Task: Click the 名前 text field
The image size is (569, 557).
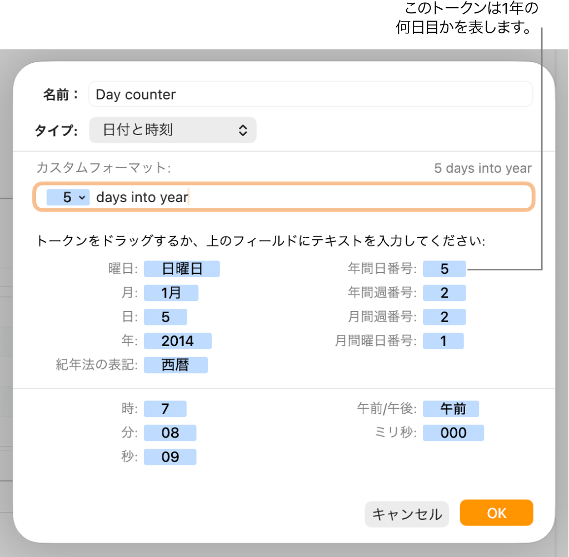Action: pos(310,94)
